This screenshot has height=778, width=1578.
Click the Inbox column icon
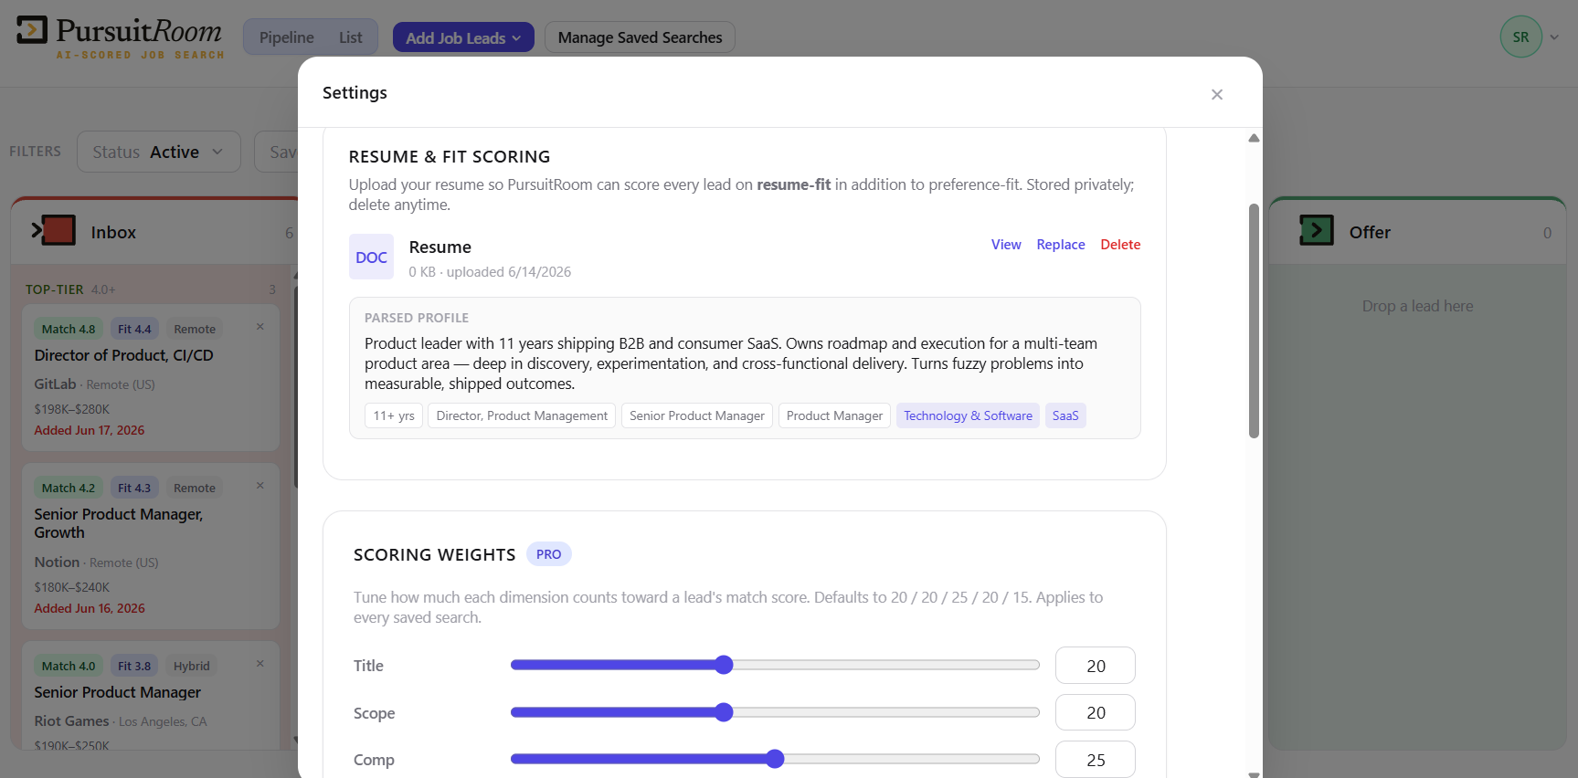click(x=54, y=230)
